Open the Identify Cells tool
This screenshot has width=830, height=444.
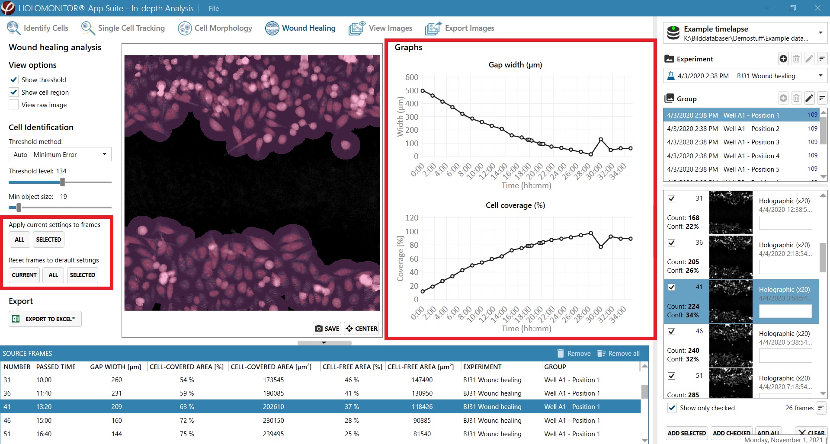[38, 28]
